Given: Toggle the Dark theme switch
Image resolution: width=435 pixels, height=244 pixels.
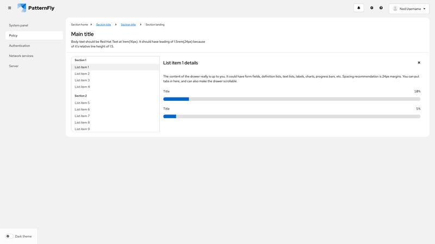Looking at the screenshot, I should click(x=9, y=236).
